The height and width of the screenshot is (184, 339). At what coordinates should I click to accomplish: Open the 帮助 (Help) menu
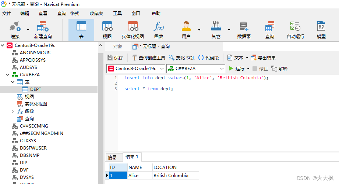point(156,13)
